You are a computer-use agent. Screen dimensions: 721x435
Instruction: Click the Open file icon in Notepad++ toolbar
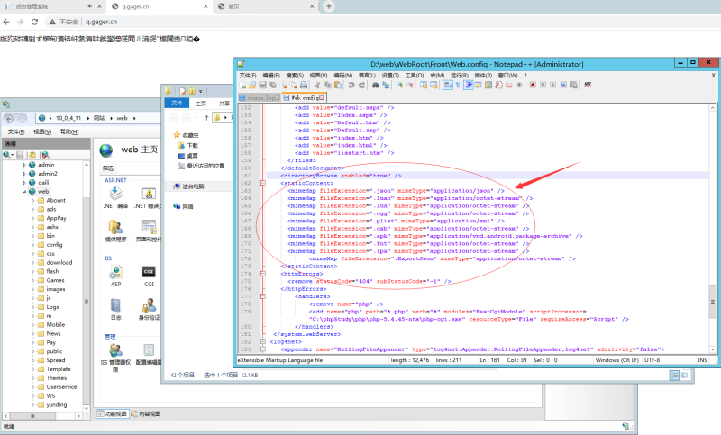252,85
